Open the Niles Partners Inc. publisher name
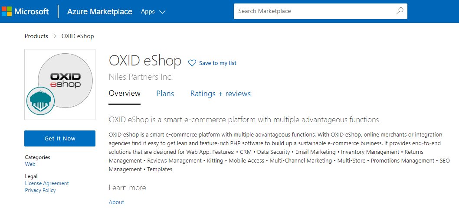459x218 pixels. [x=141, y=77]
